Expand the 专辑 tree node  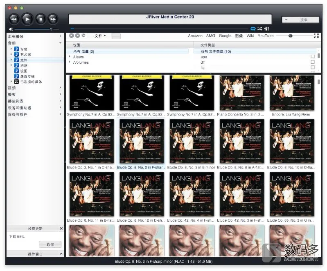coord(11,49)
